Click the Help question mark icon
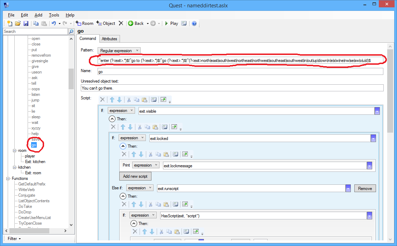This screenshot has width=397, height=246. pyautogui.click(x=194, y=23)
